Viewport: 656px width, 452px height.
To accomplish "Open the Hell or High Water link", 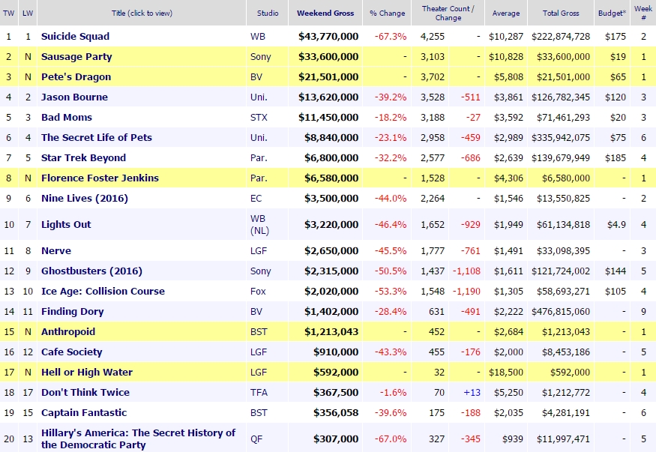I will 87,372.
